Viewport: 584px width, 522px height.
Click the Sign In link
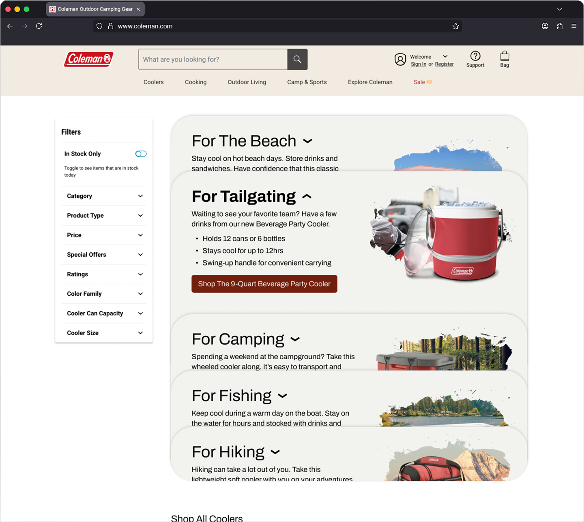pos(418,64)
